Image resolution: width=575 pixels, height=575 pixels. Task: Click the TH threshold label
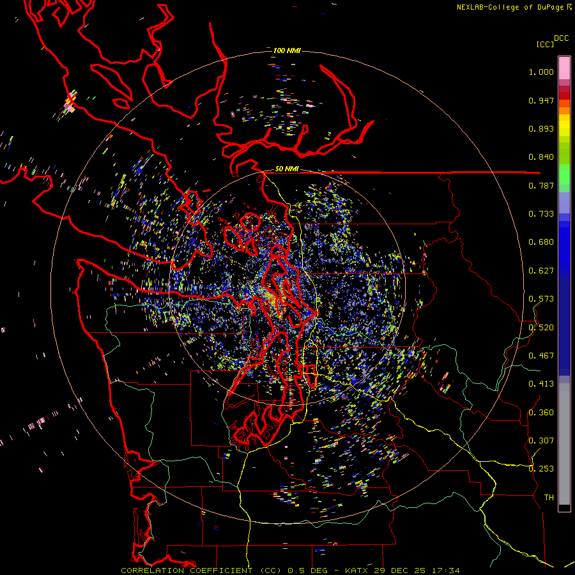pos(549,498)
